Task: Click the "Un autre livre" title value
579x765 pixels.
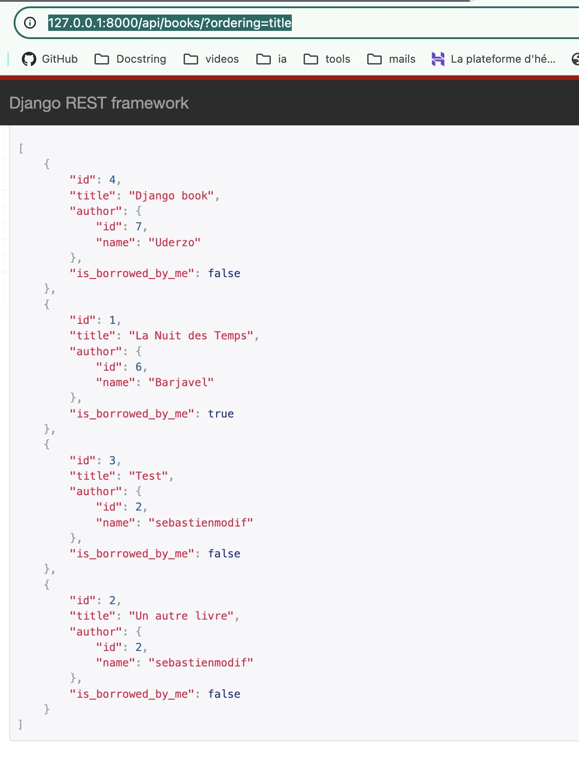Action: (181, 616)
